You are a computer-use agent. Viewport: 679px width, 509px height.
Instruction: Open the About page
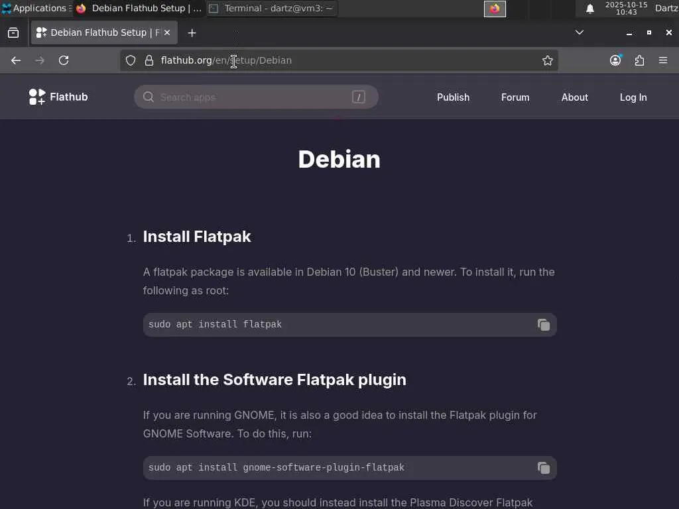point(575,97)
